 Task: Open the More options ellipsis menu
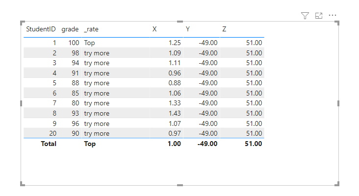[333, 15]
